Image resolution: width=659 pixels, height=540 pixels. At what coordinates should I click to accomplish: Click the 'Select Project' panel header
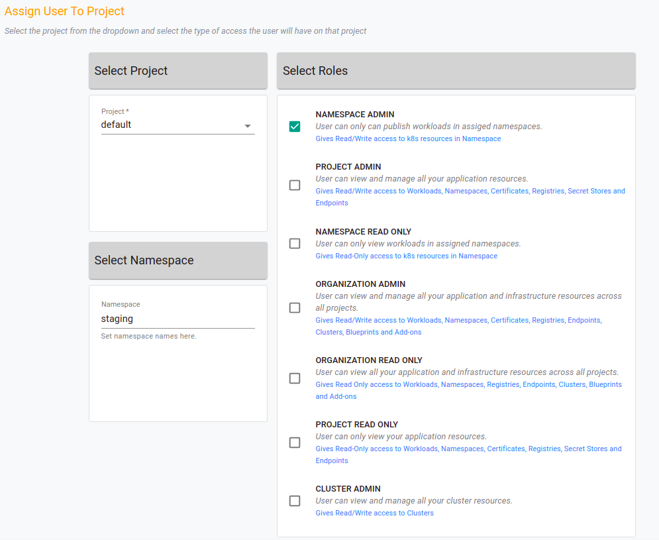click(177, 71)
